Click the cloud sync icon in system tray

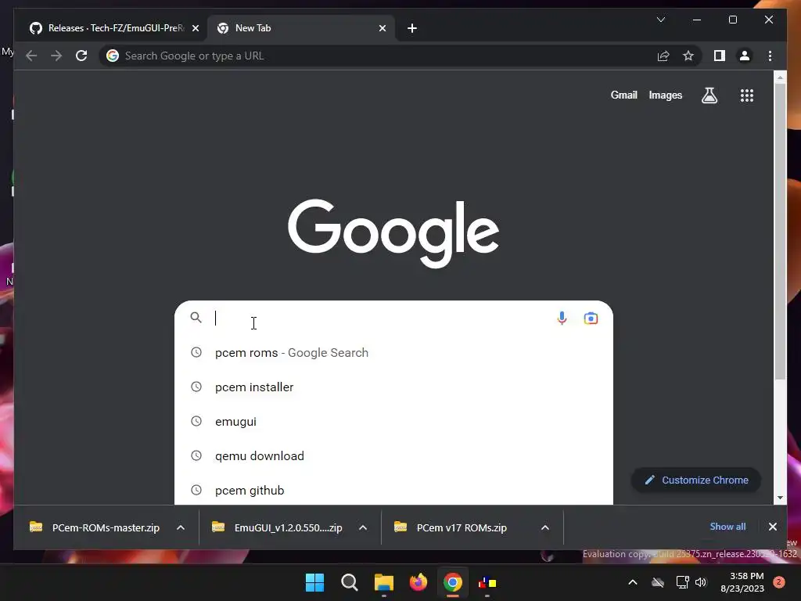pos(658,582)
